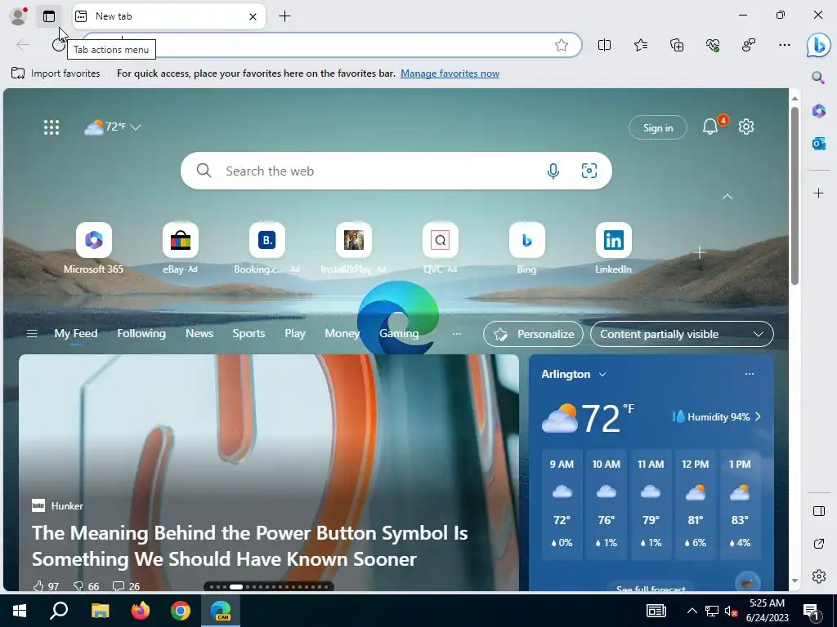Show hidden tray icons chevron
The width and height of the screenshot is (837, 627).
pyautogui.click(x=692, y=611)
